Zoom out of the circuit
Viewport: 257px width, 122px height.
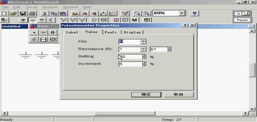(x=137, y=13)
